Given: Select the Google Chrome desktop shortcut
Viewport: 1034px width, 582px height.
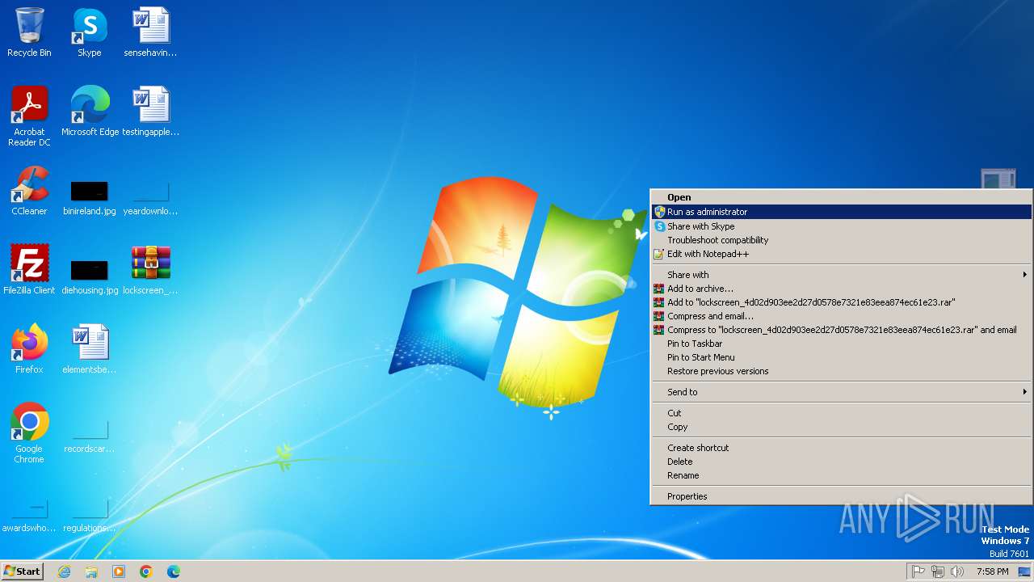Looking at the screenshot, I should coord(29,432).
